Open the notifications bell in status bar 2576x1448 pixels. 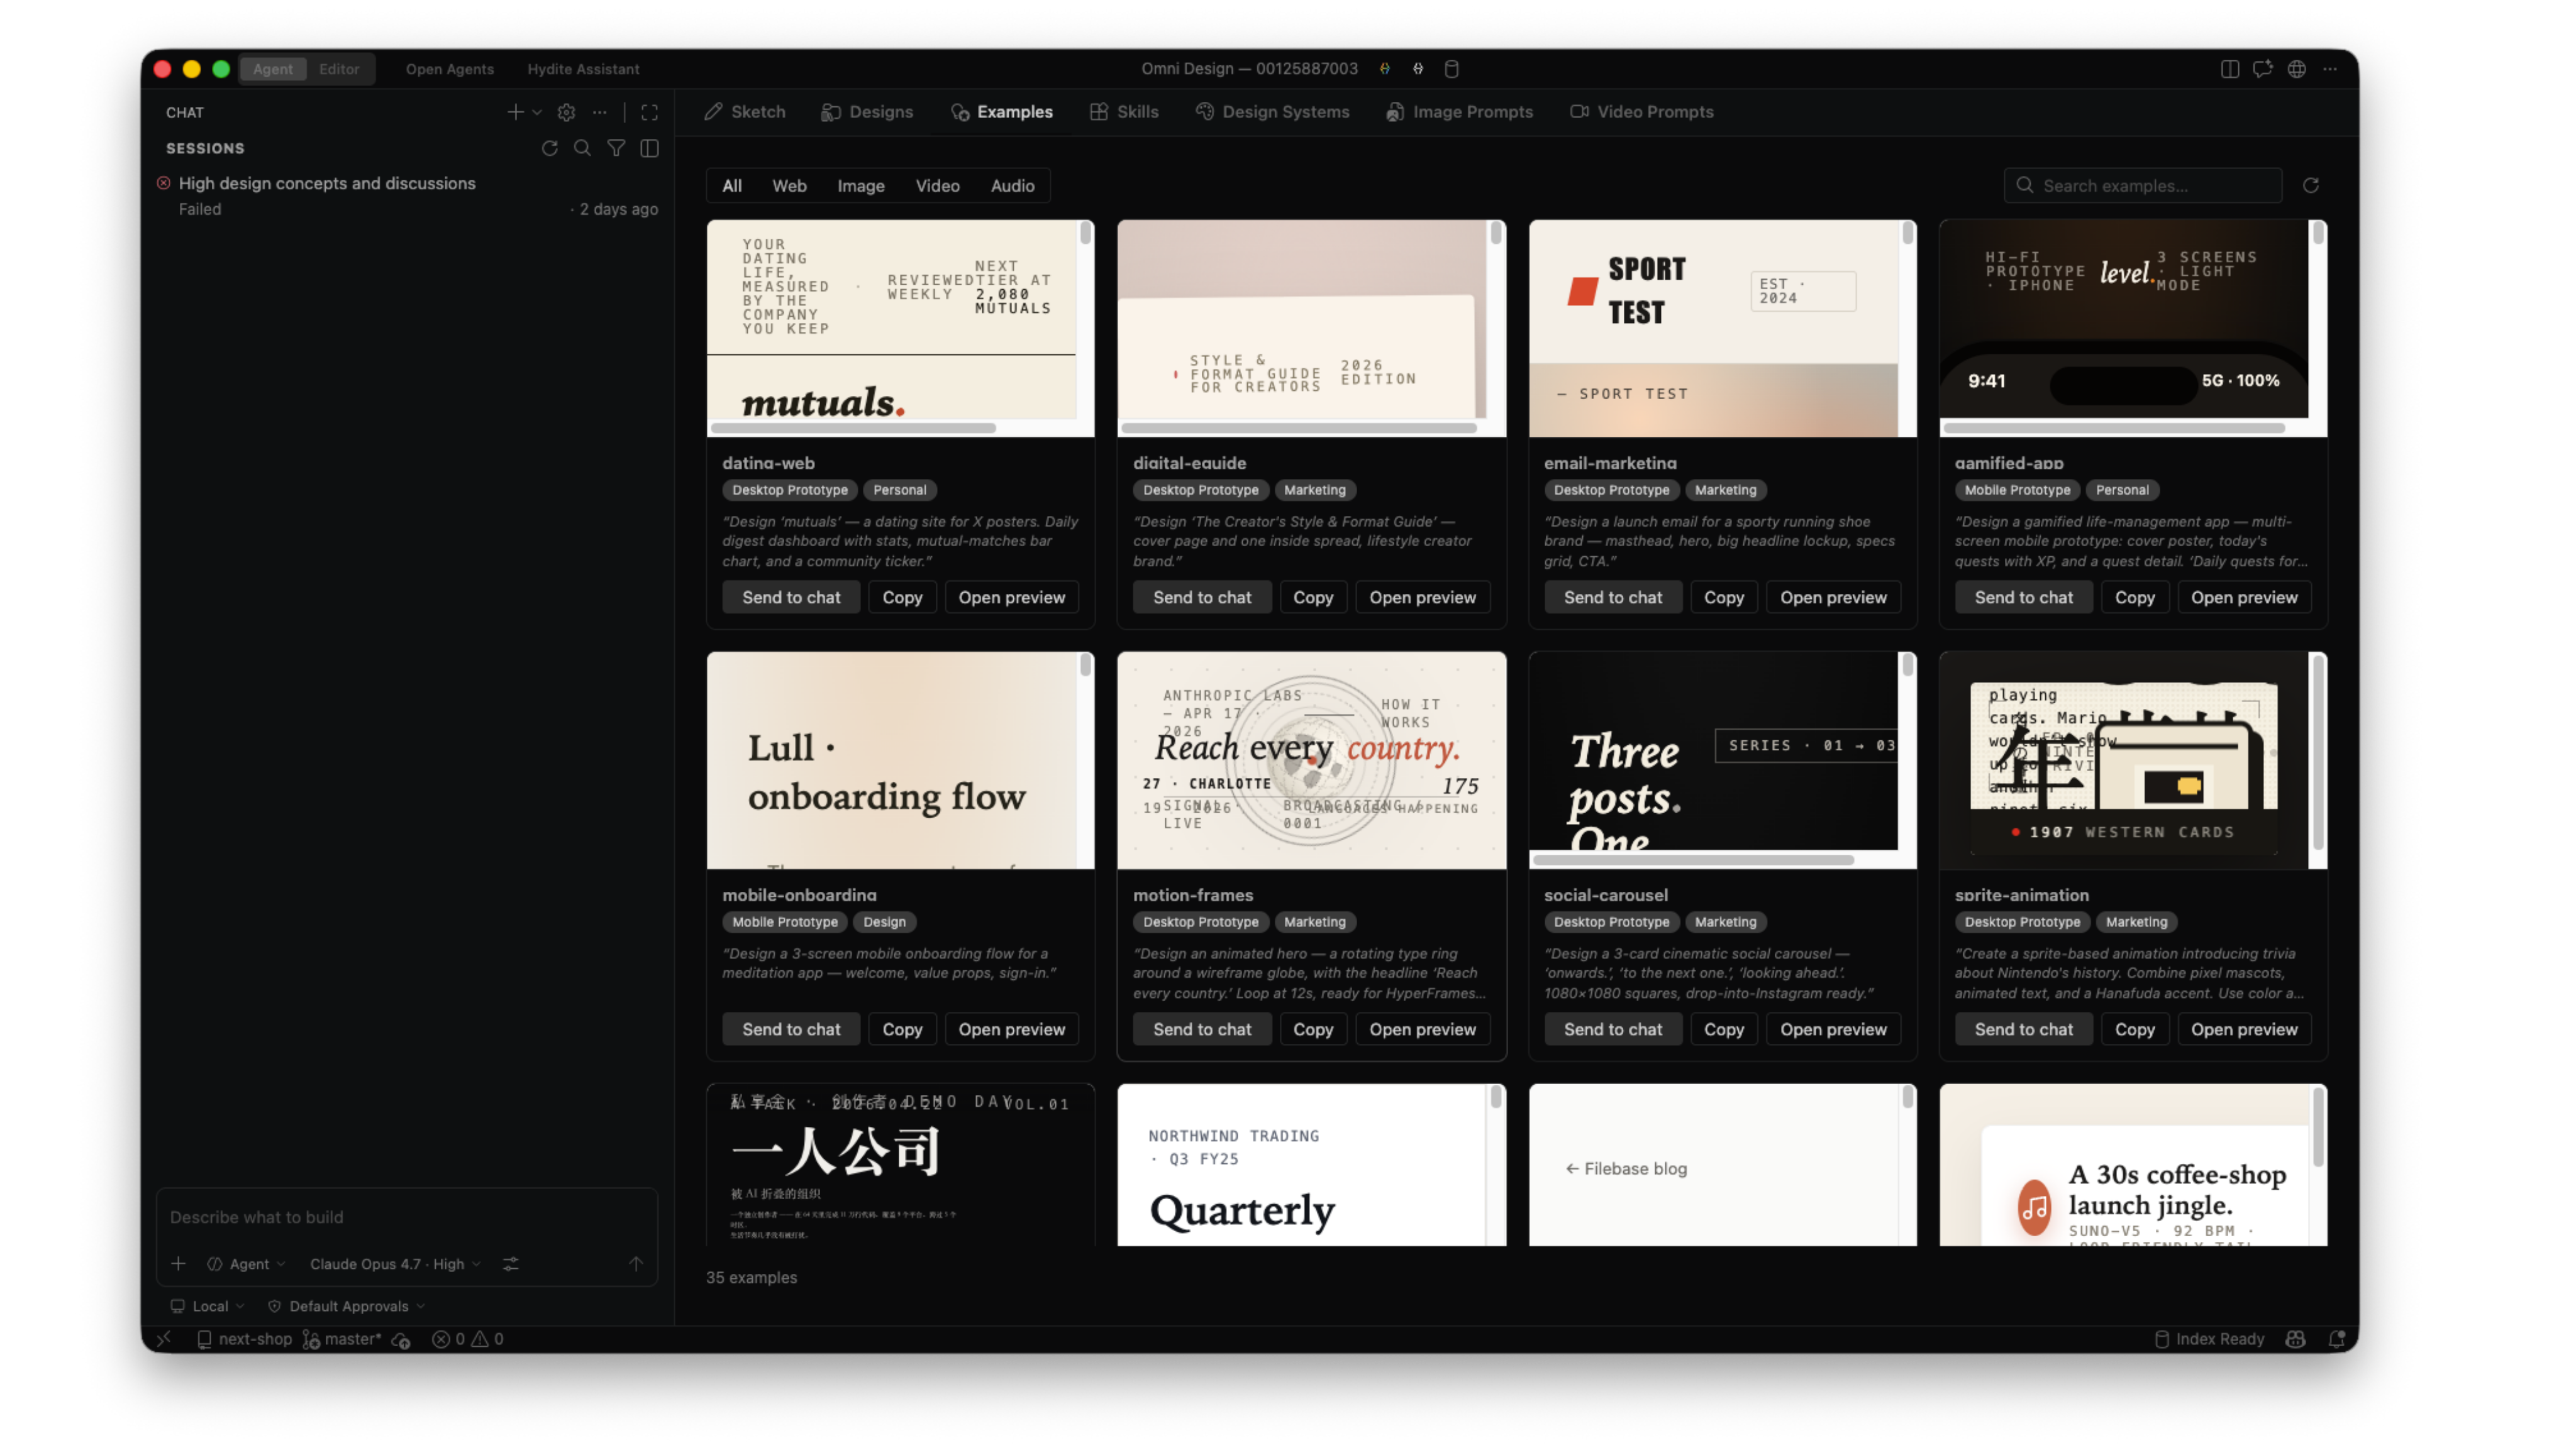click(x=2336, y=1339)
